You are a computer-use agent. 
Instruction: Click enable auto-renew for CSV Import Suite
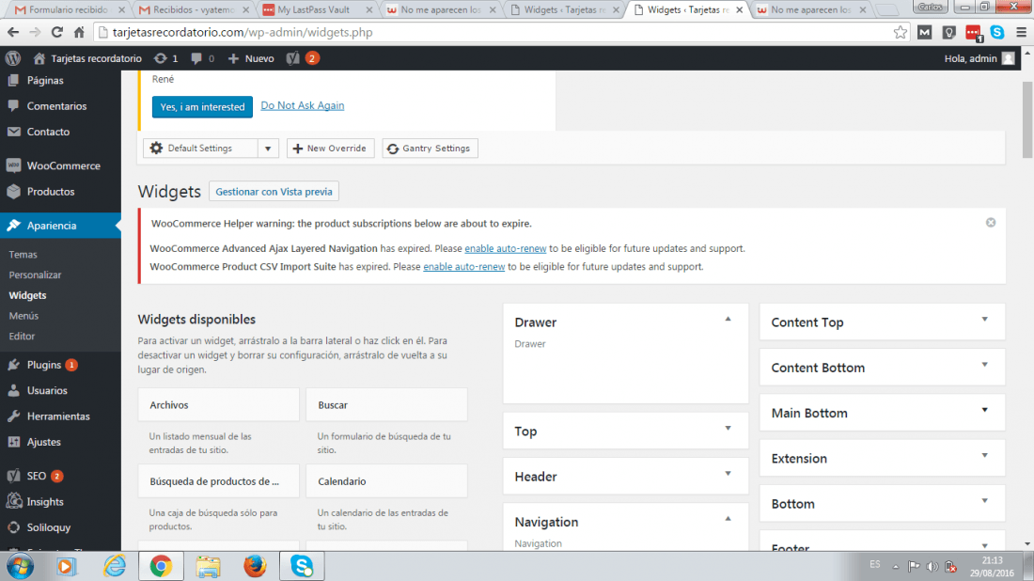click(x=463, y=266)
